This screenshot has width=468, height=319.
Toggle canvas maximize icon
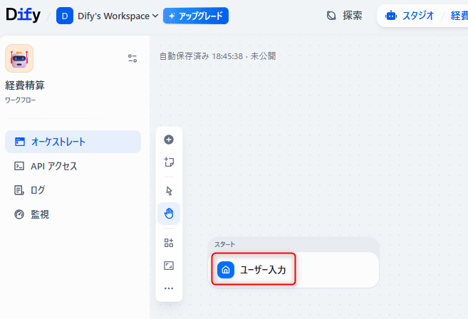tap(169, 266)
